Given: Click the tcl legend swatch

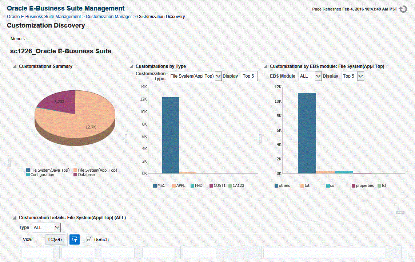Looking at the screenshot, I should [x=379, y=186].
